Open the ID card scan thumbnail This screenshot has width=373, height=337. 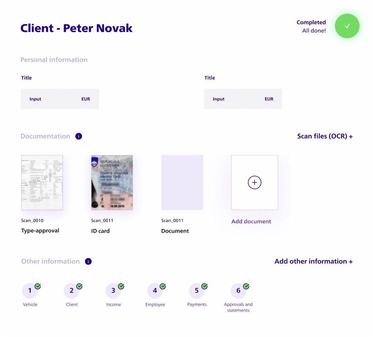click(112, 182)
